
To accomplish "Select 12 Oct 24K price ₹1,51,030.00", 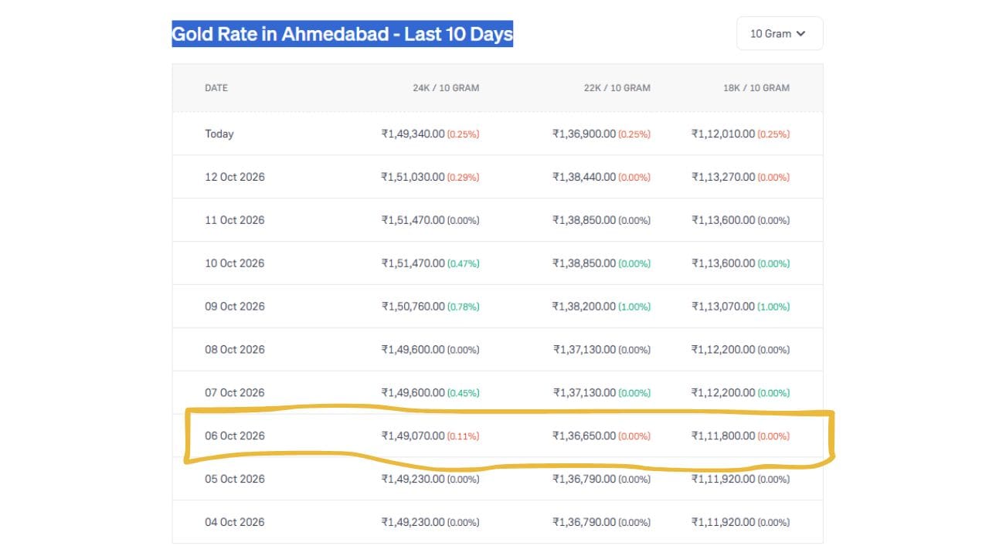I will pyautogui.click(x=413, y=177).
